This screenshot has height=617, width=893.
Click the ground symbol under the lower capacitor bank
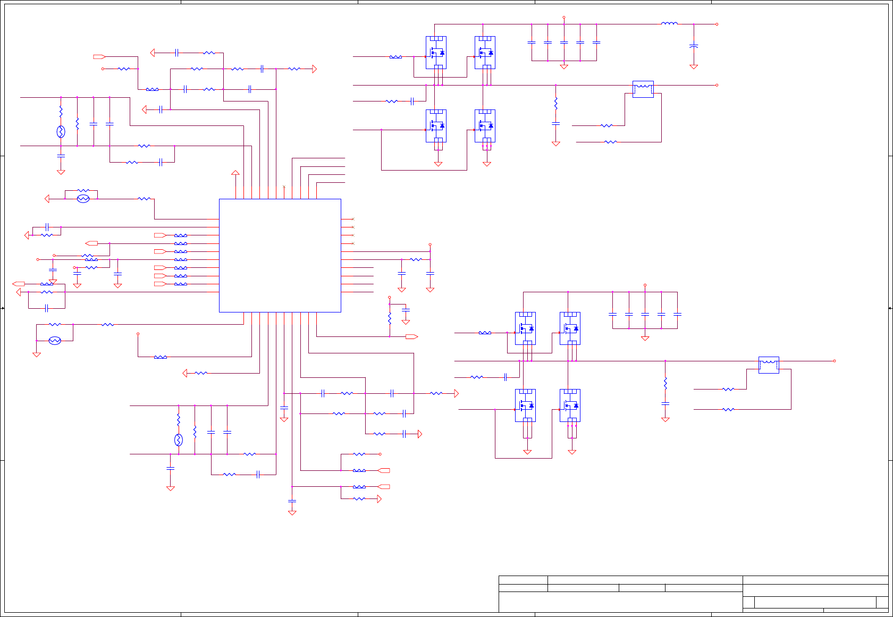pyautogui.click(x=645, y=338)
